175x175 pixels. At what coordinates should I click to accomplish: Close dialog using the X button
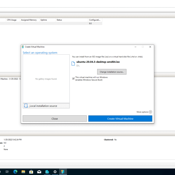(x=150, y=47)
